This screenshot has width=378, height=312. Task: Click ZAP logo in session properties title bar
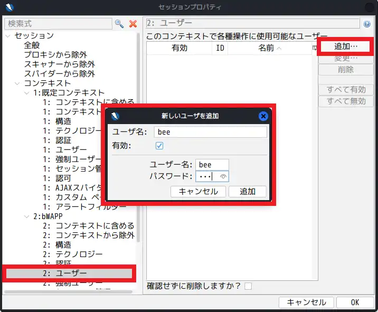click(10, 7)
